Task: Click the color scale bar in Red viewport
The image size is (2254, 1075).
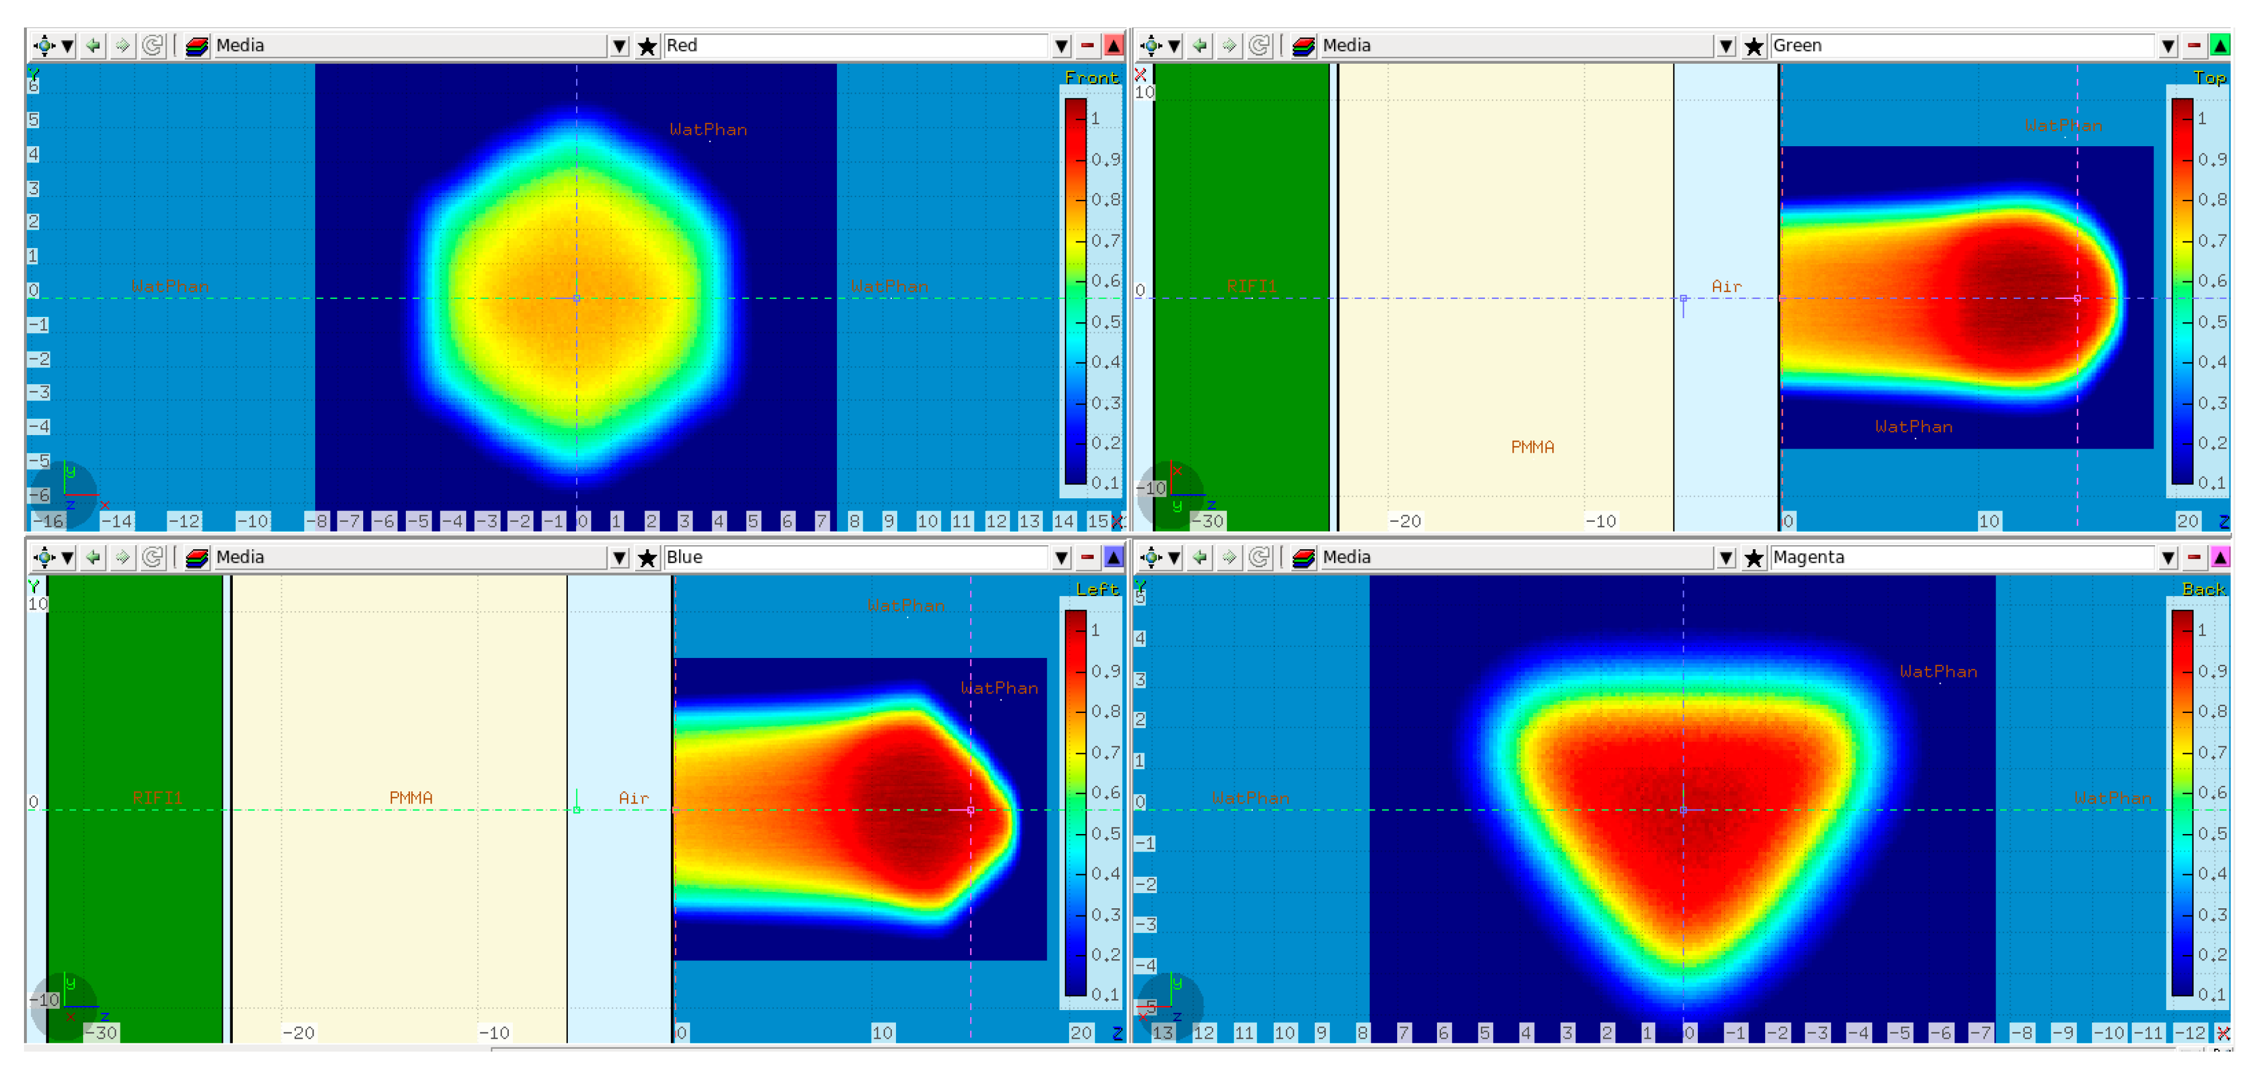Action: [1076, 291]
